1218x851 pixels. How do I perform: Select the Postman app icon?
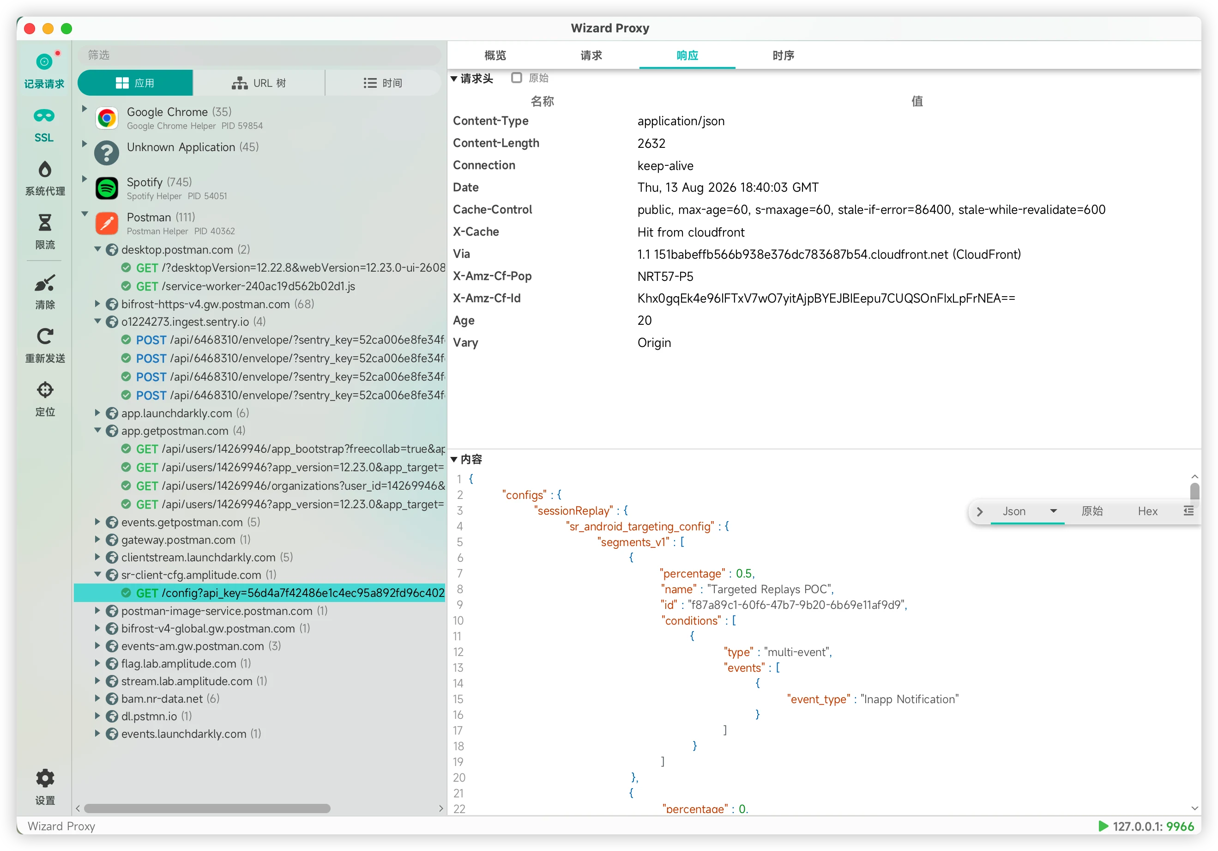point(107,223)
